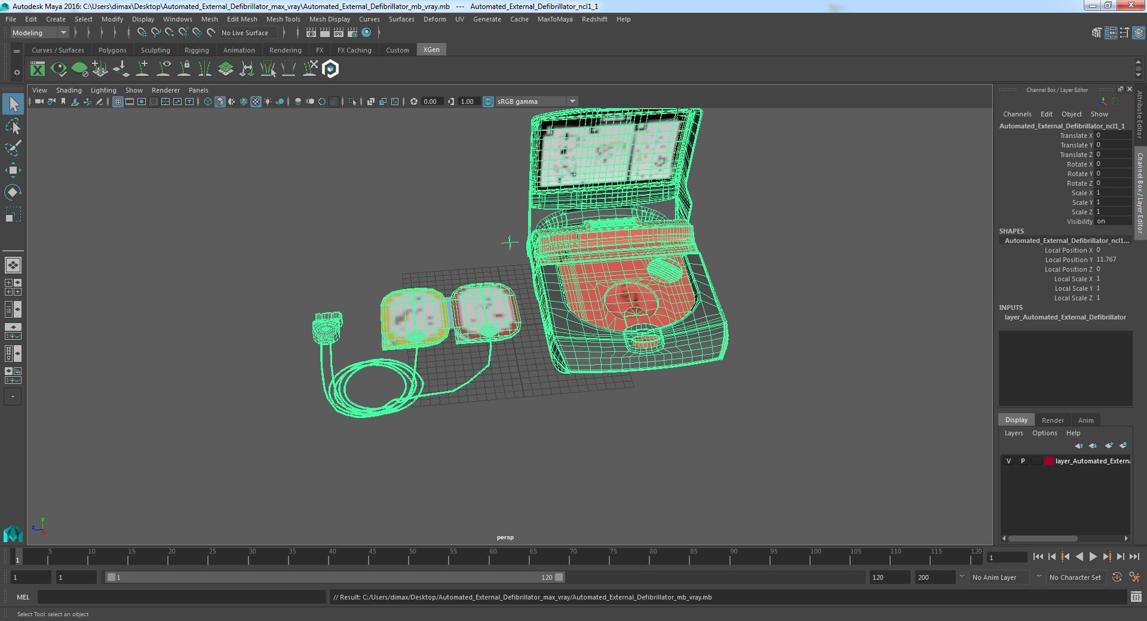Open the viewport Shading menu

click(69, 90)
